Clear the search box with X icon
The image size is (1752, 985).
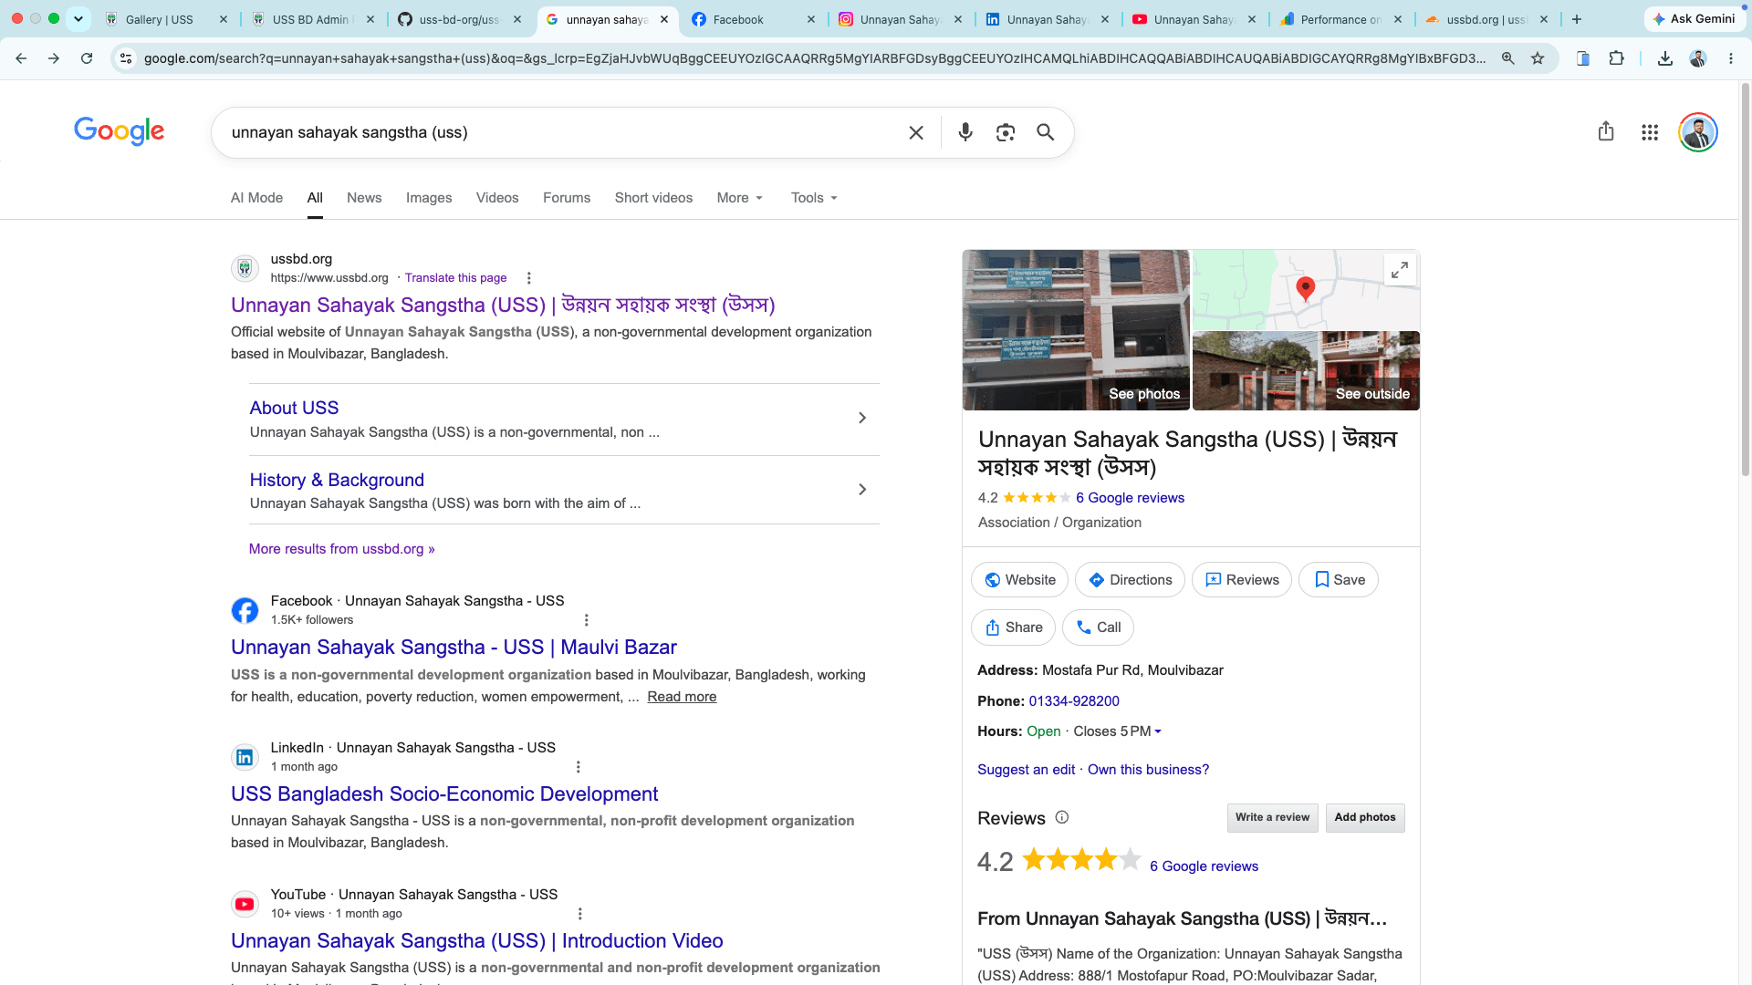pyautogui.click(x=916, y=133)
